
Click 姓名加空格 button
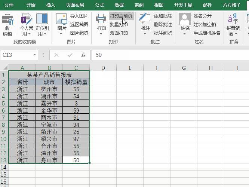click(x=205, y=24)
